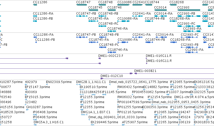
Task: Click the long gene bar under CG2993
Action: pos(189,10)
